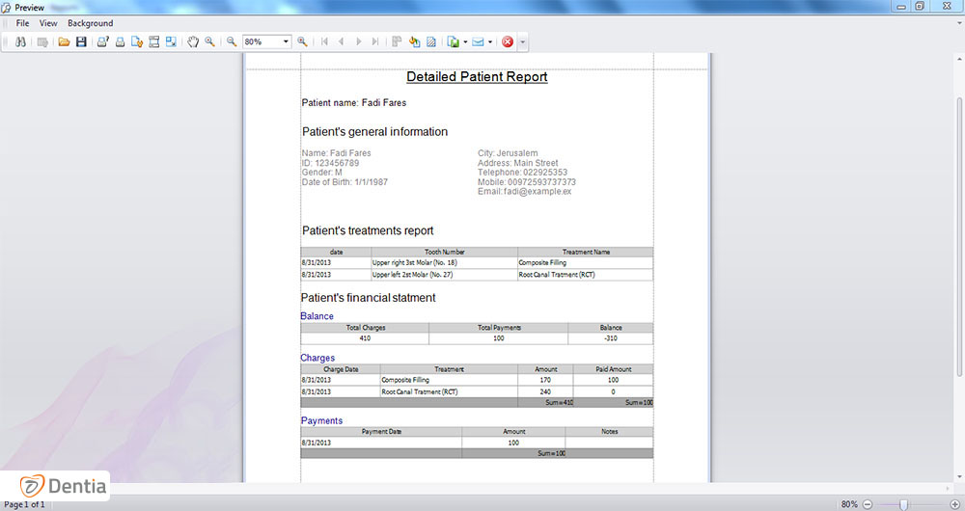The image size is (965, 511).
Task: Open Page Setup from the toolbar
Action: [x=137, y=42]
